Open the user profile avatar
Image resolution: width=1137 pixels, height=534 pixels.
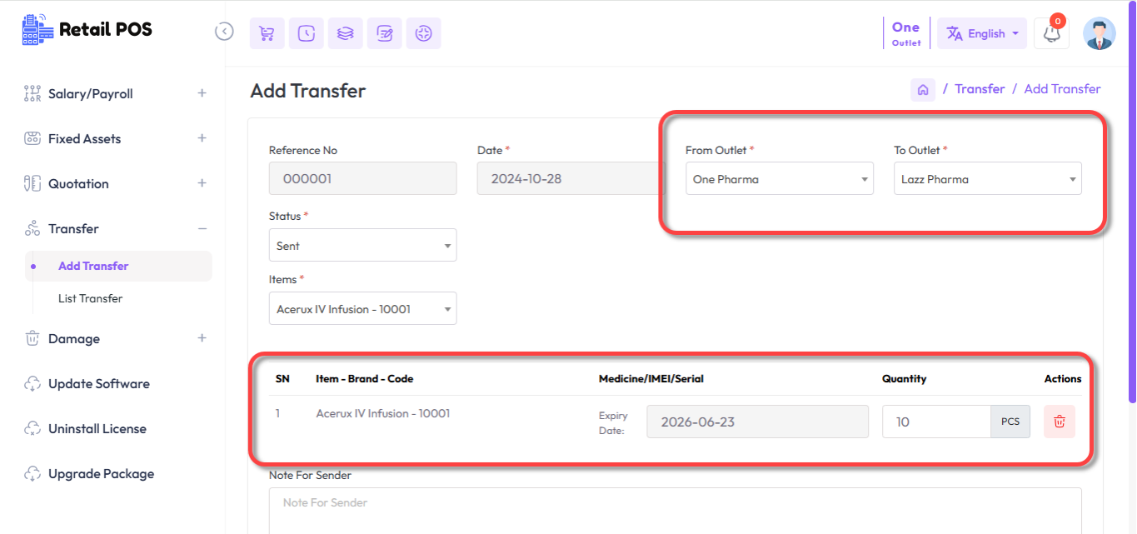[1099, 33]
